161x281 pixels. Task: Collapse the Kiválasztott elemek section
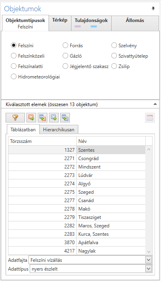(x=155, y=104)
